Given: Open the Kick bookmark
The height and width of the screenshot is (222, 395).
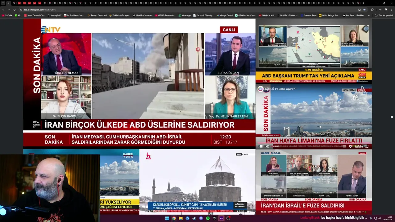Looking at the screenshot, I should [x=18, y=15].
